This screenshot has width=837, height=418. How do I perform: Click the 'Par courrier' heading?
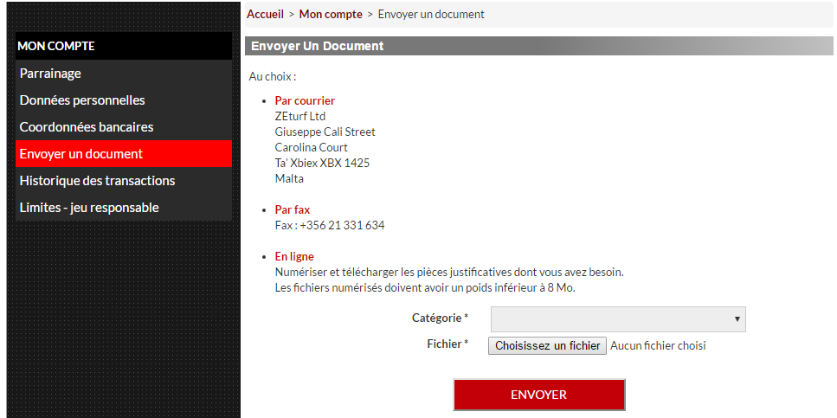(305, 100)
